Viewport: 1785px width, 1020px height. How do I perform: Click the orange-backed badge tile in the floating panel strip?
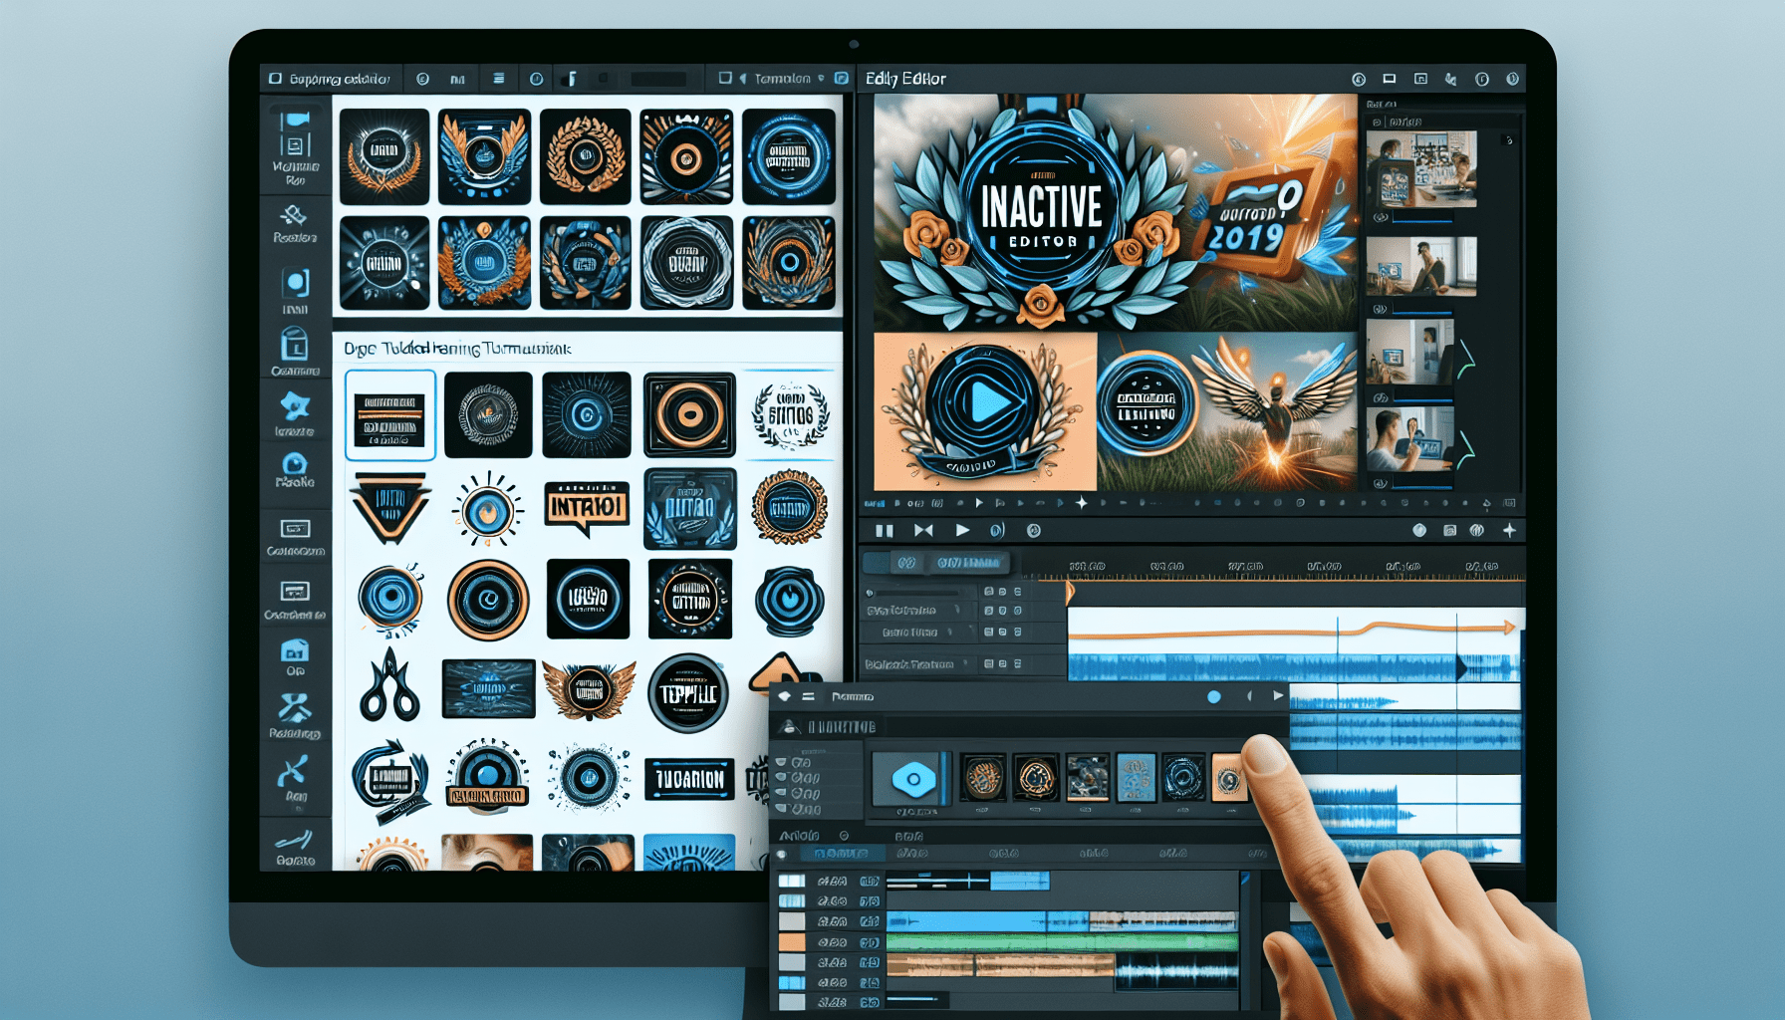(1229, 778)
